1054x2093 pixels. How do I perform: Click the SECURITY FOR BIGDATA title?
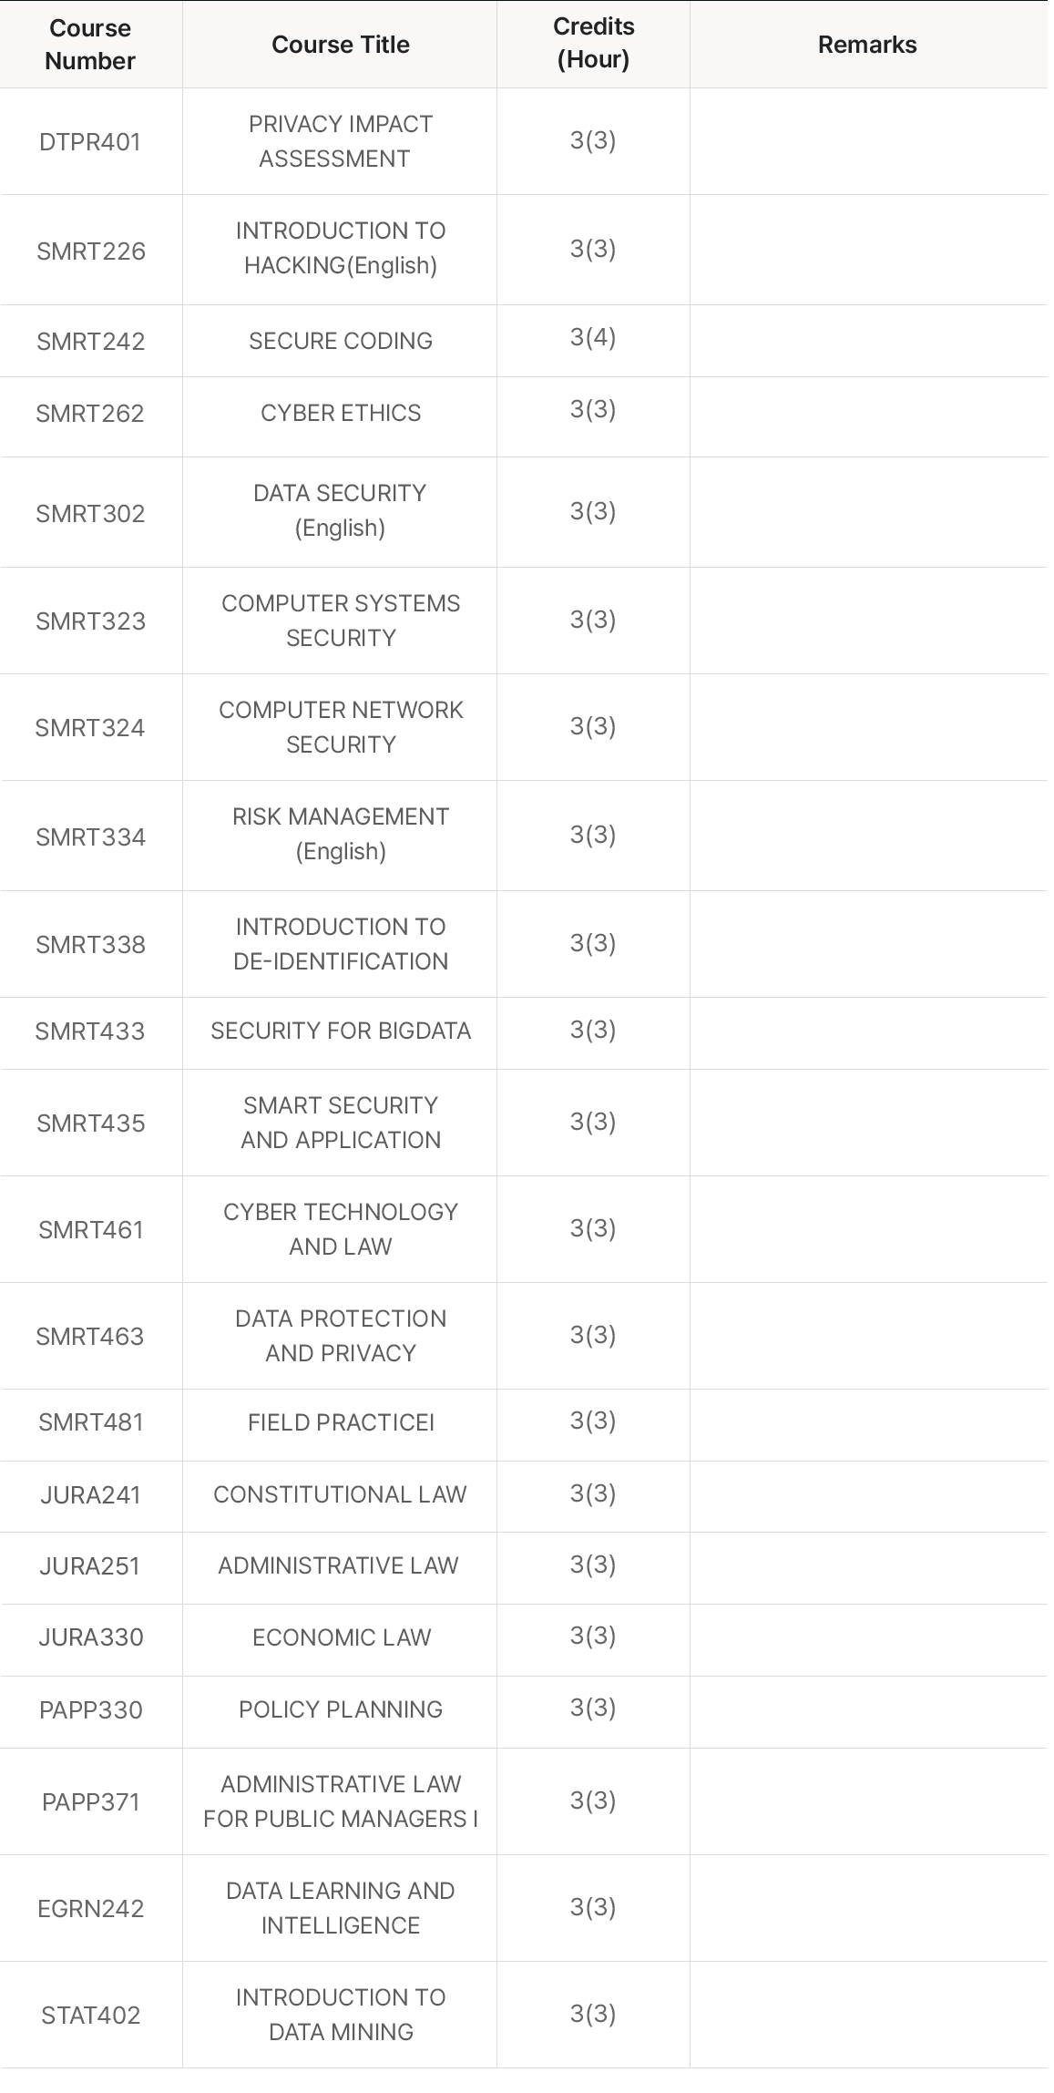click(340, 1031)
